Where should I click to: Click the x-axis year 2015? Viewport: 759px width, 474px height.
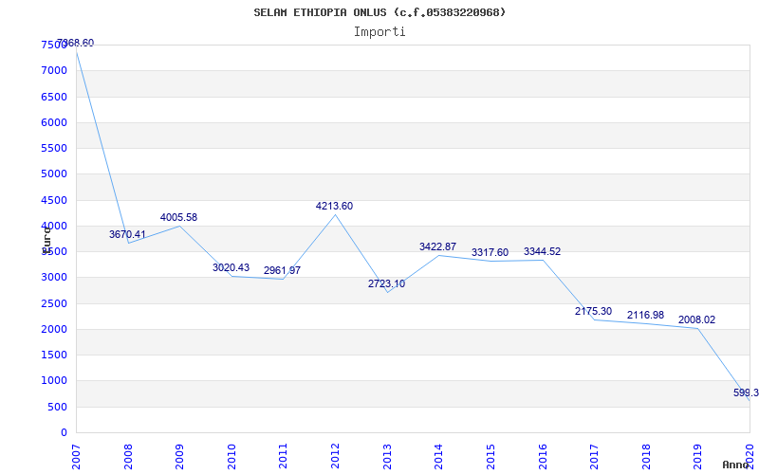pyautogui.click(x=491, y=457)
